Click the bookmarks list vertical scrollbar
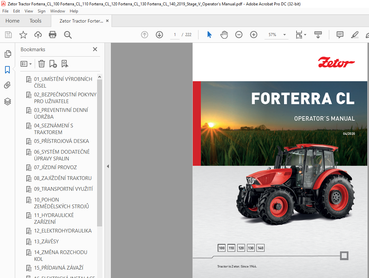Viewport: 369px width, 278px height. 99,153
